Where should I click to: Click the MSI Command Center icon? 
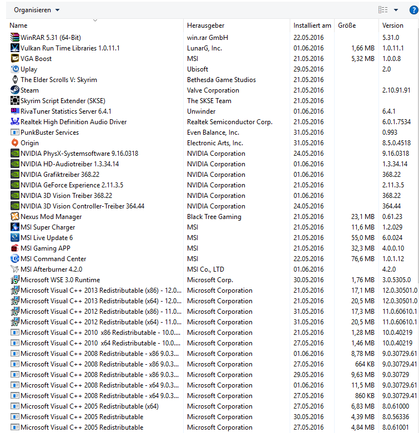[14, 258]
